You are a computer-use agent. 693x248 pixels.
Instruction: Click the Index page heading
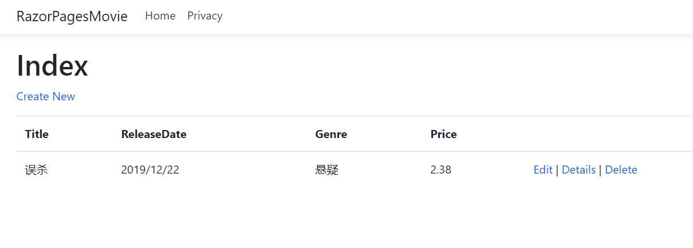52,66
